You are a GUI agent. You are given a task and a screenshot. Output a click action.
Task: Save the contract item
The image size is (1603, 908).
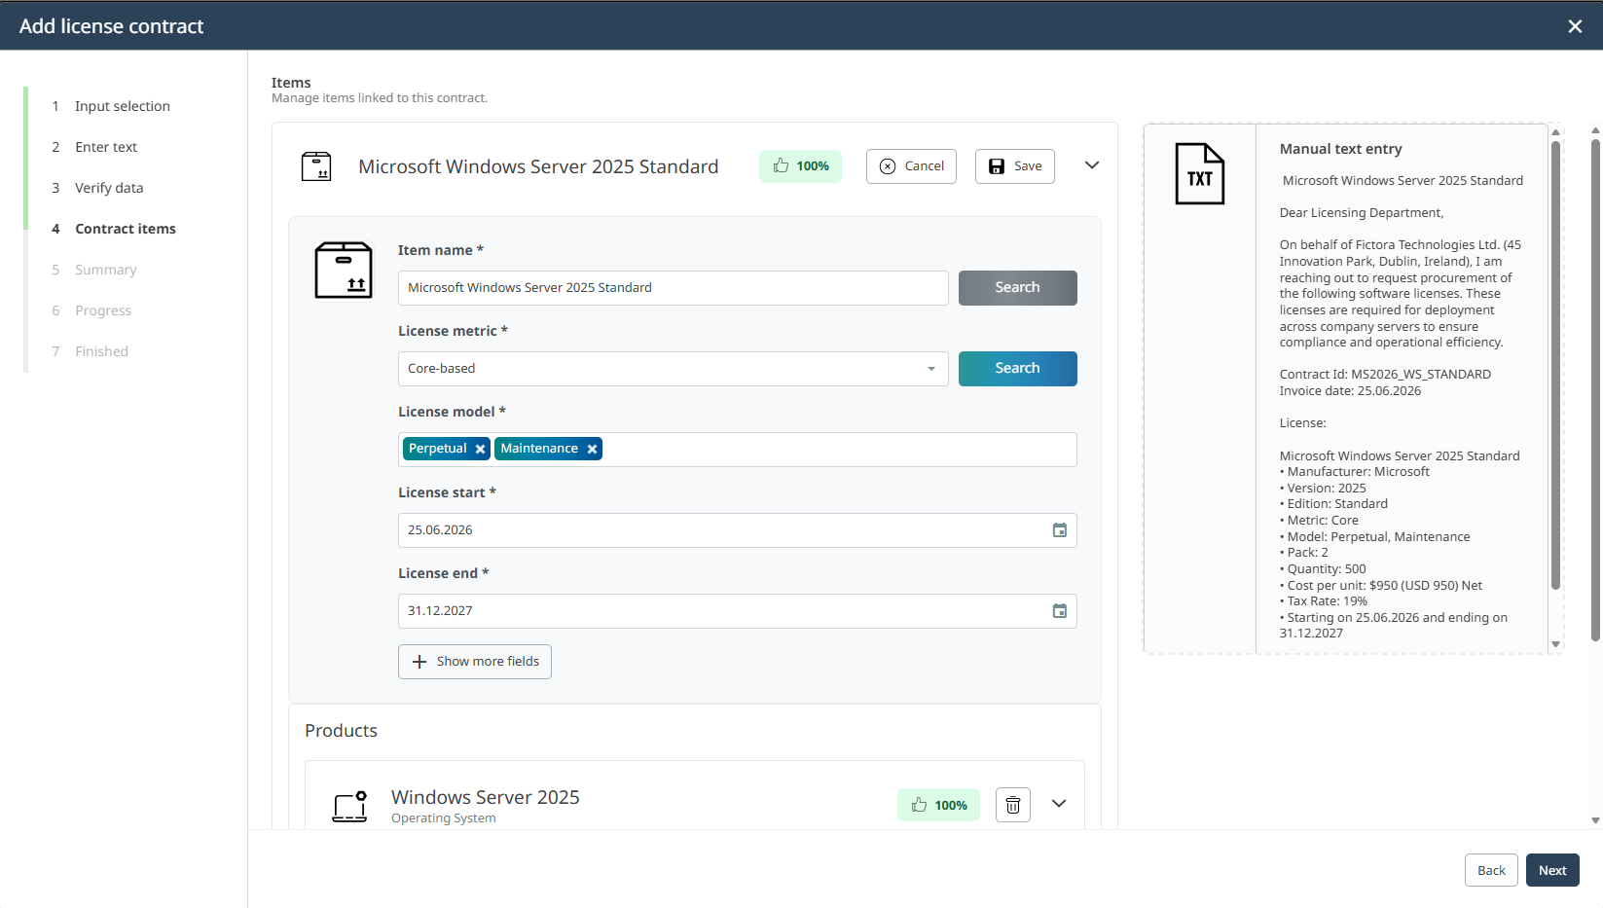[1014, 166]
